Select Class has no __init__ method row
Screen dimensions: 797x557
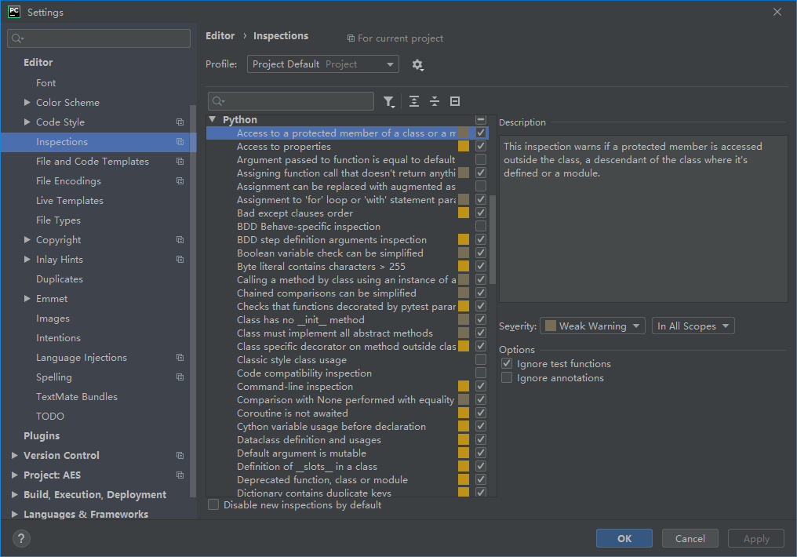(348, 319)
